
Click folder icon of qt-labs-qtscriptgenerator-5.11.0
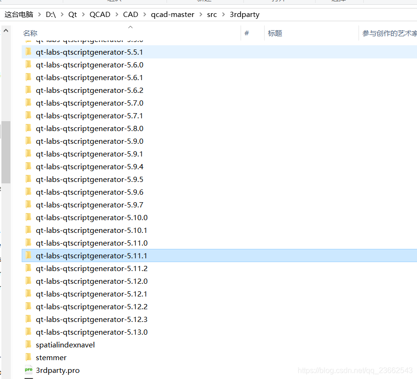pos(28,243)
